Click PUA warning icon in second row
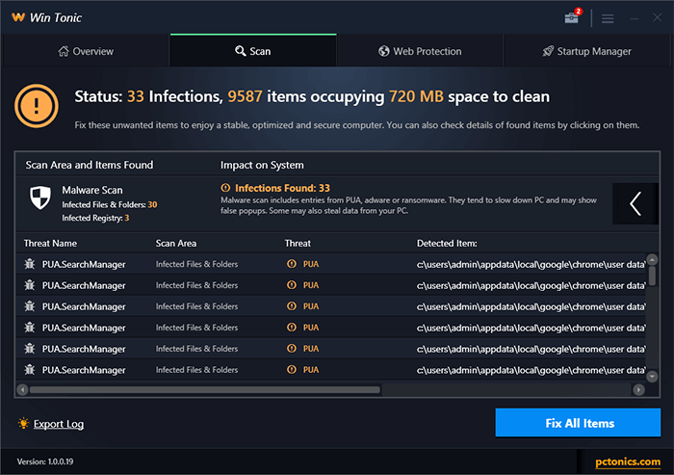674x475 pixels. pos(291,285)
